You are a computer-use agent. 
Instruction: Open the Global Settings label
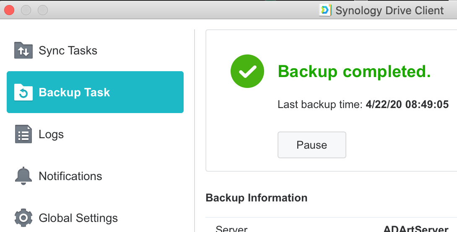point(78,218)
